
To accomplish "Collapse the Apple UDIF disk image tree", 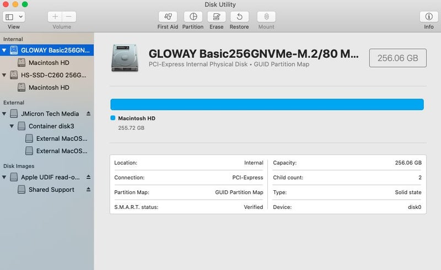I will coord(4,178).
